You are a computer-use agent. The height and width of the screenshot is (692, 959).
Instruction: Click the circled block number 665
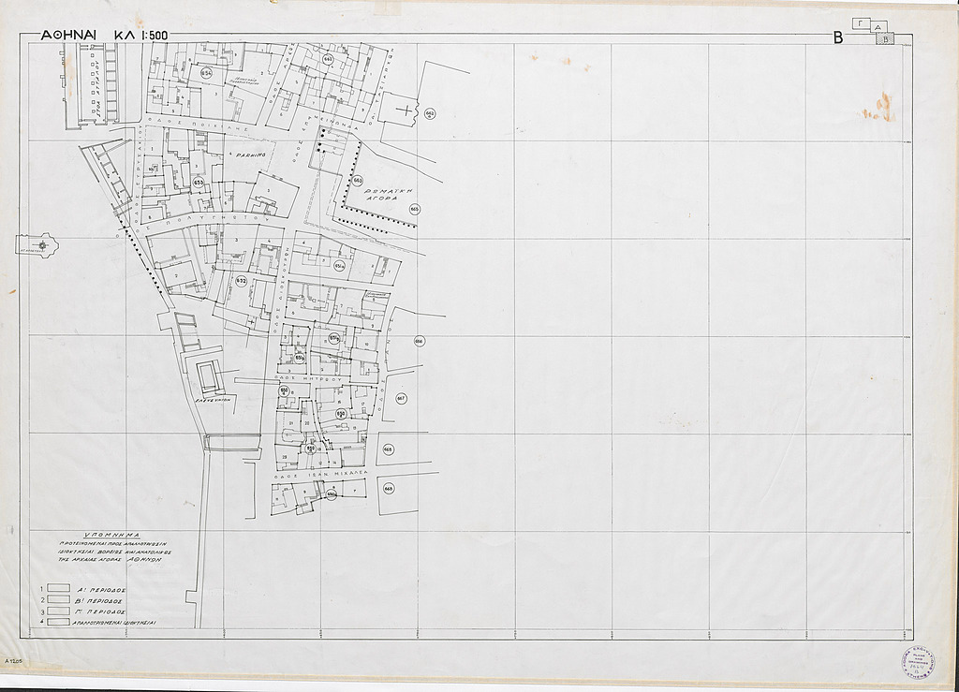pyautogui.click(x=414, y=209)
